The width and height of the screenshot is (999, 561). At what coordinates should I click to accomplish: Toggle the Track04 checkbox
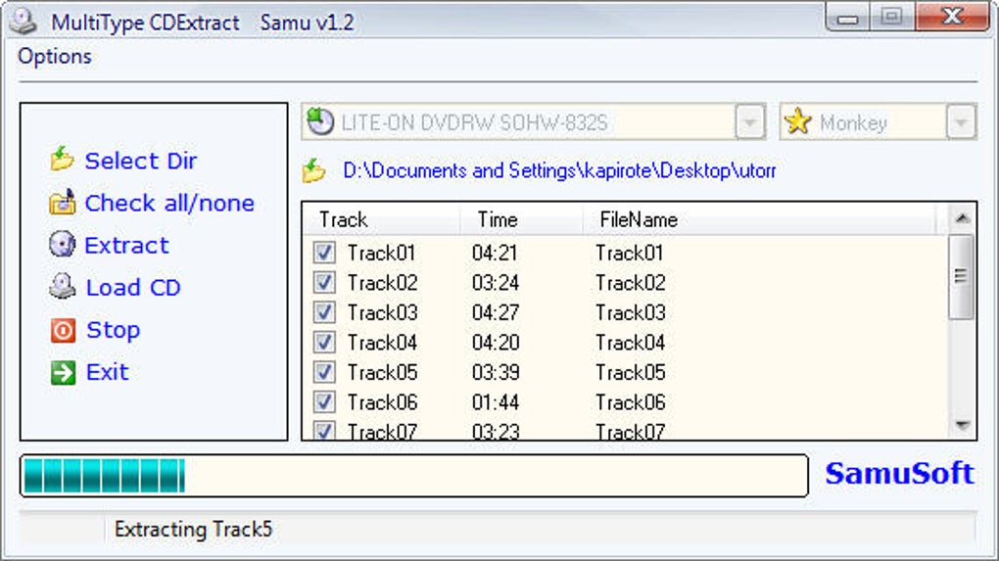click(323, 342)
